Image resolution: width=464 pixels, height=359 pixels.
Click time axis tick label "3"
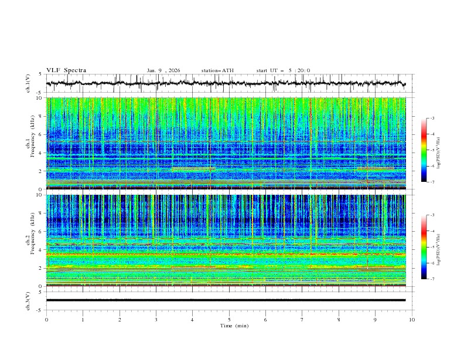156,320
